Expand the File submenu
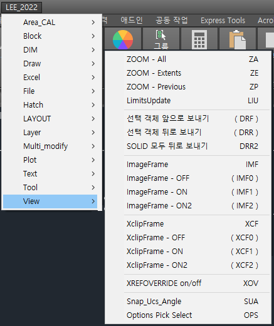Image resolution: width=274 pixels, height=326 pixels. point(50,91)
